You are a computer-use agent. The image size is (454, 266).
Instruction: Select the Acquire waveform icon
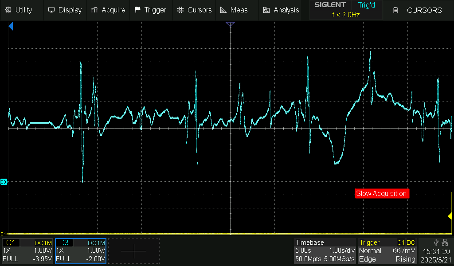pos(94,10)
